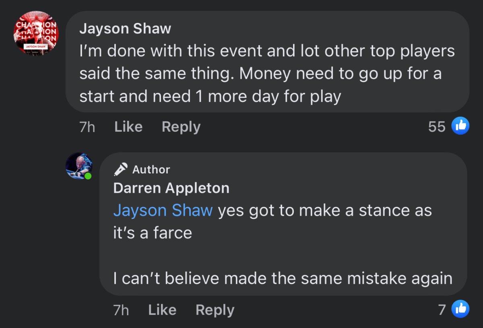
Task: Click Jayson Shaw's comment text bubble
Action: click(266, 74)
